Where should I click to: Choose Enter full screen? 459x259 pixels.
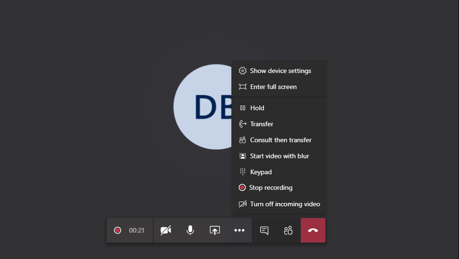coord(279,87)
